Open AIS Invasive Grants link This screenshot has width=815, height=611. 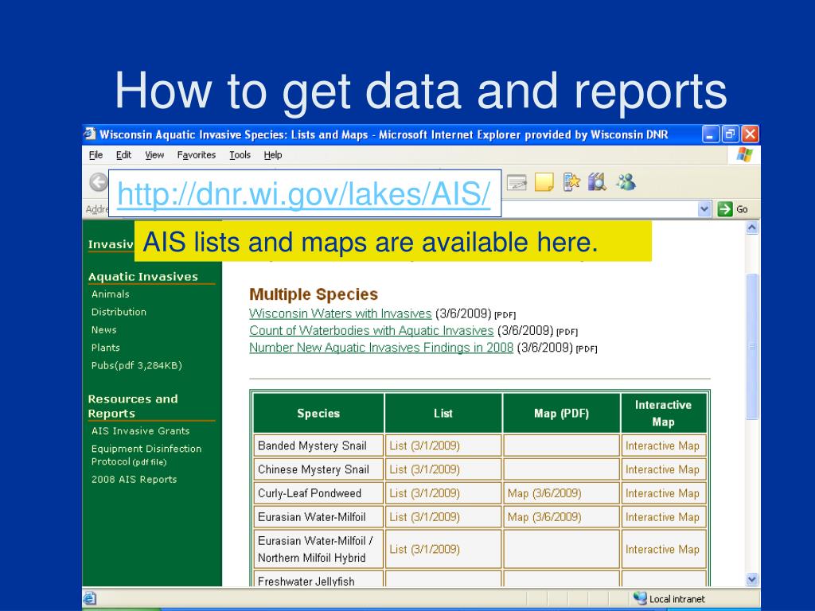click(140, 430)
